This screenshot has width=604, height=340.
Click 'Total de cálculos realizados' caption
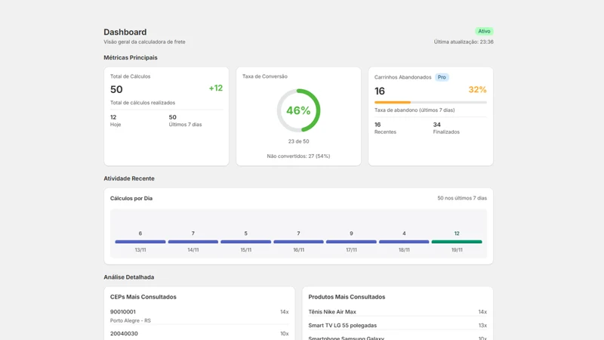point(143,103)
